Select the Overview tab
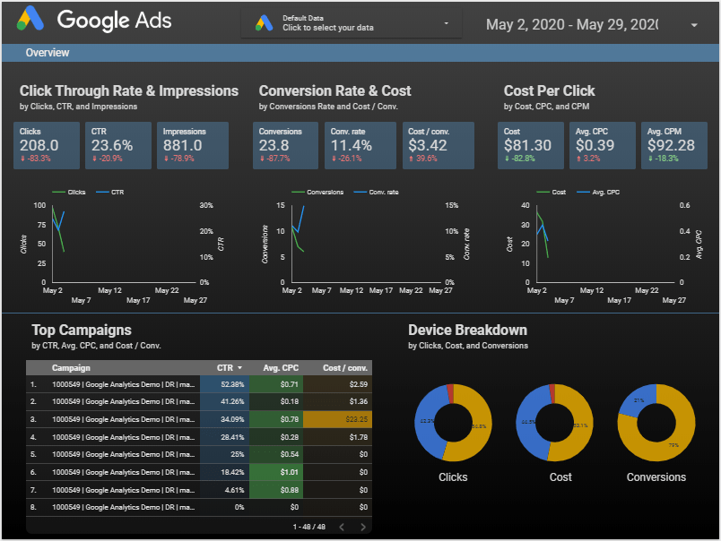Screen dimensions: 721x541 (48, 53)
